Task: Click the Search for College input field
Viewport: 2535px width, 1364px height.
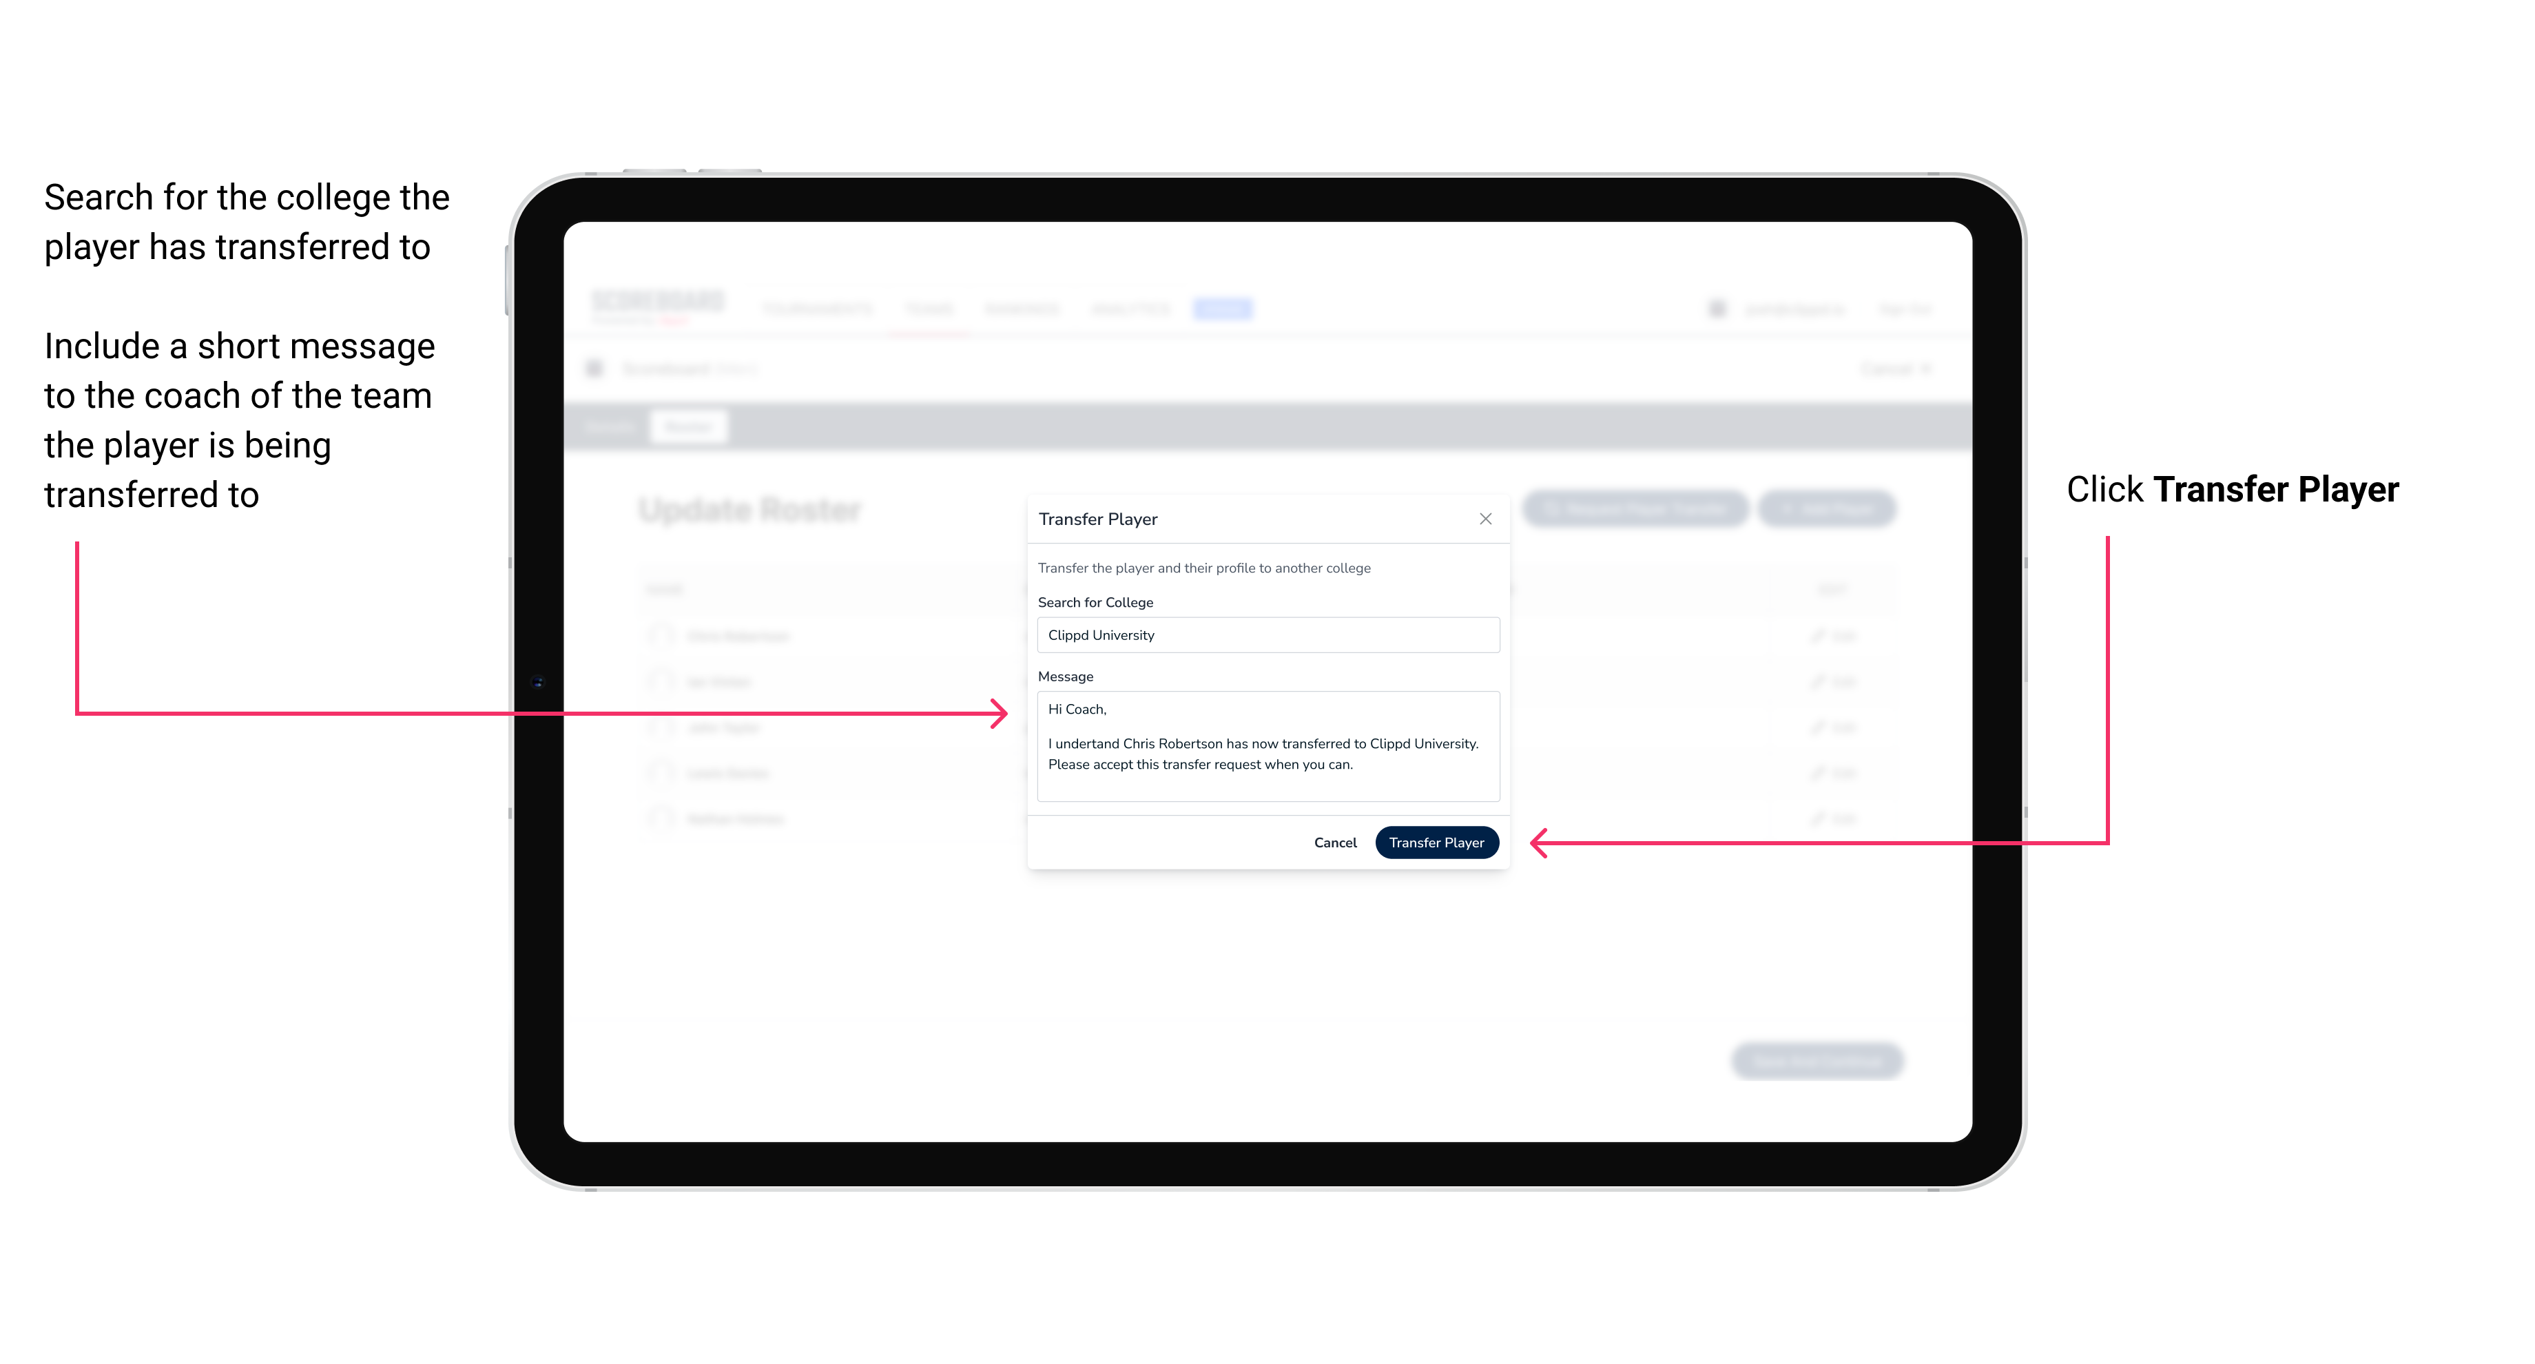Action: [1263, 635]
